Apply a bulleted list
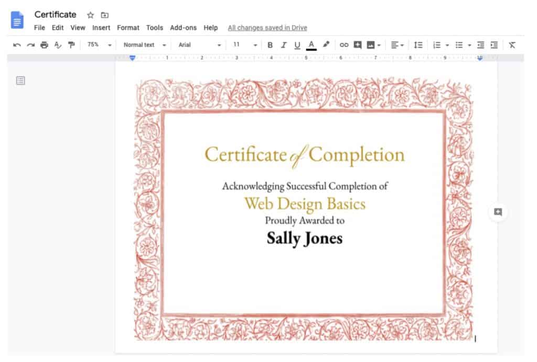 [x=459, y=45]
